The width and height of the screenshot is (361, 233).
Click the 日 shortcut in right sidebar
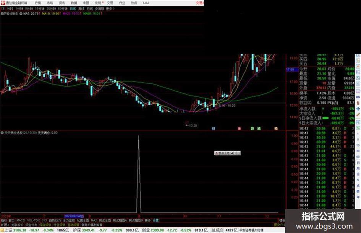358,163
